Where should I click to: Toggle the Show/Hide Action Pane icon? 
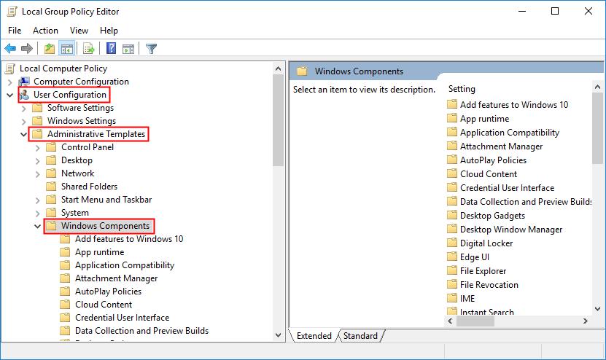[128, 49]
